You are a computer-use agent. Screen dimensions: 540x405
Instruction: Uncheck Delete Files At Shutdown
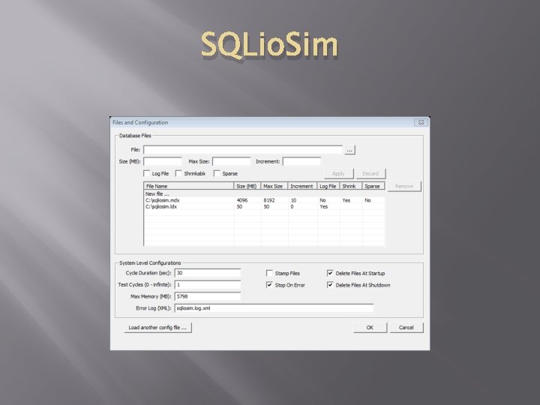[x=330, y=285]
